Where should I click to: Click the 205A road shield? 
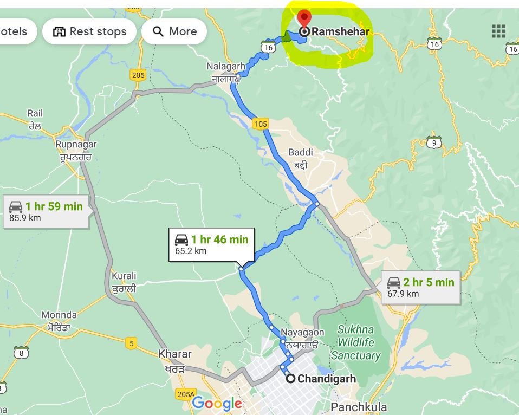(186, 394)
